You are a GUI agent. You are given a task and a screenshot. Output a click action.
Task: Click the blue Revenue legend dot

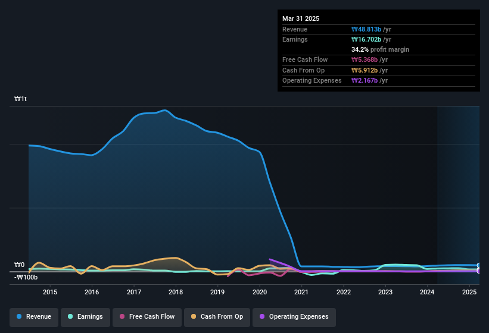tap(19, 316)
